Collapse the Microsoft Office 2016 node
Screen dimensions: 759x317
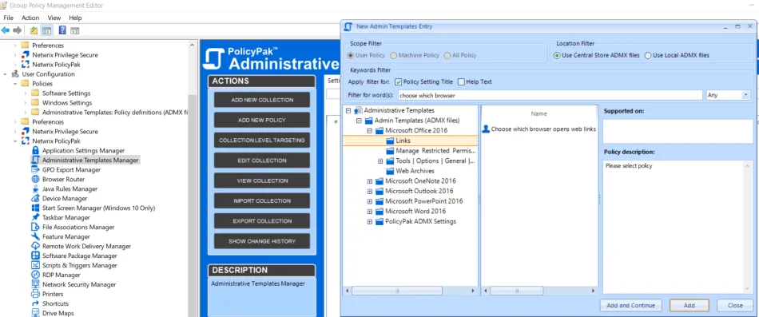pyautogui.click(x=370, y=131)
